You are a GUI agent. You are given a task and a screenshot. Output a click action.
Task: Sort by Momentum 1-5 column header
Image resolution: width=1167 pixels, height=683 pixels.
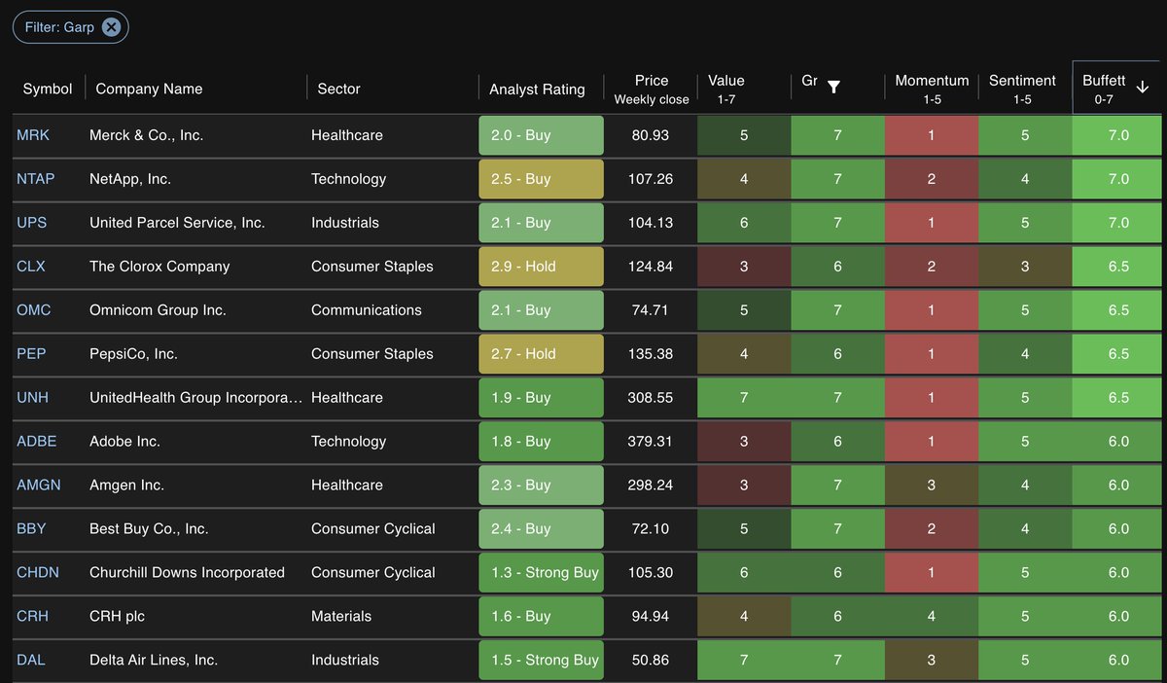pos(932,89)
